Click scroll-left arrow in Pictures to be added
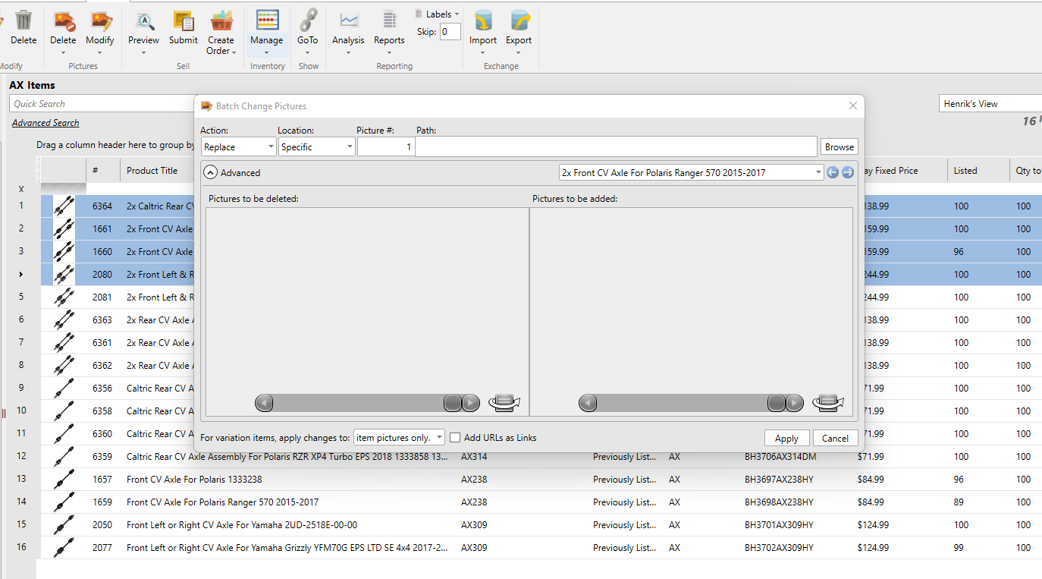 pyautogui.click(x=588, y=403)
